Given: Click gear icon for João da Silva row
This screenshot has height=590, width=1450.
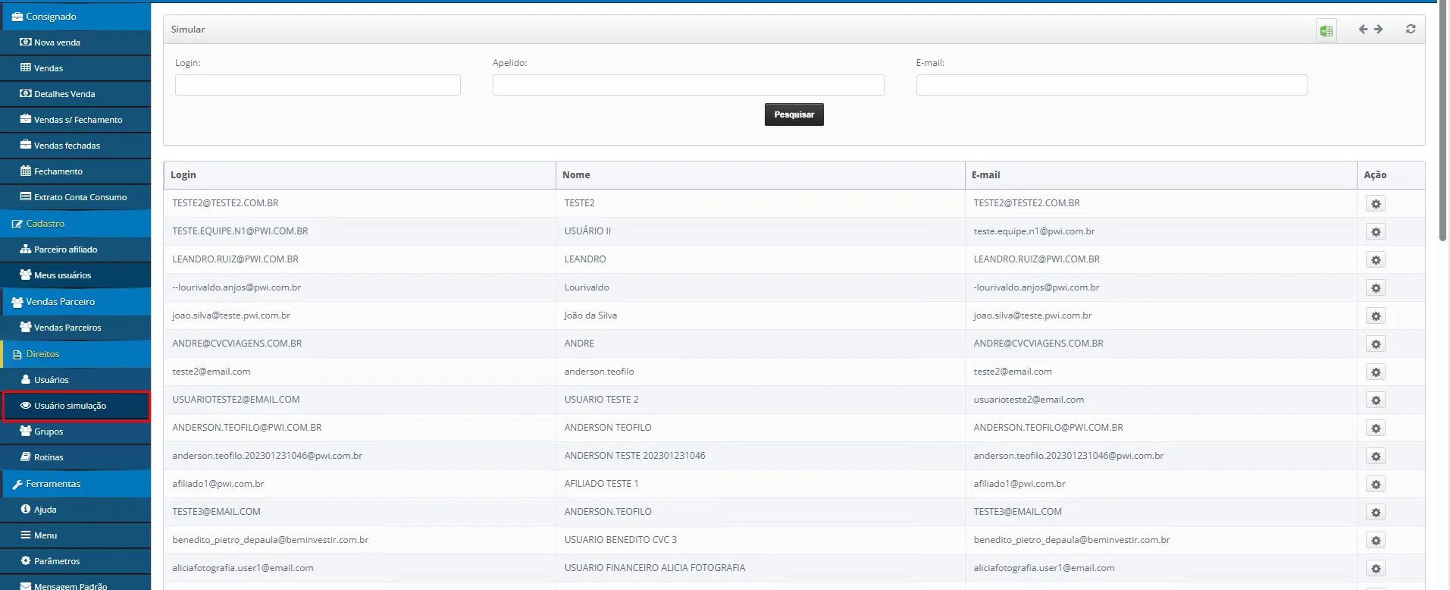Looking at the screenshot, I should (x=1375, y=316).
